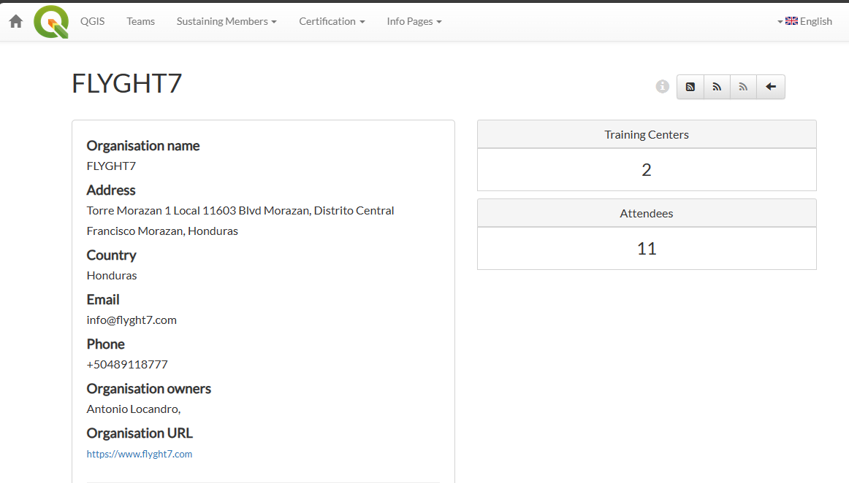
Task: Click the Francisco Morazan, Honduras line
Action: click(x=162, y=231)
